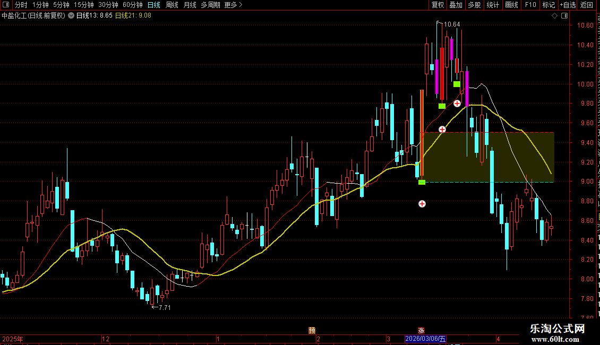Click the 10.64 high price label
Screen dimensions: 600x345
click(452, 24)
